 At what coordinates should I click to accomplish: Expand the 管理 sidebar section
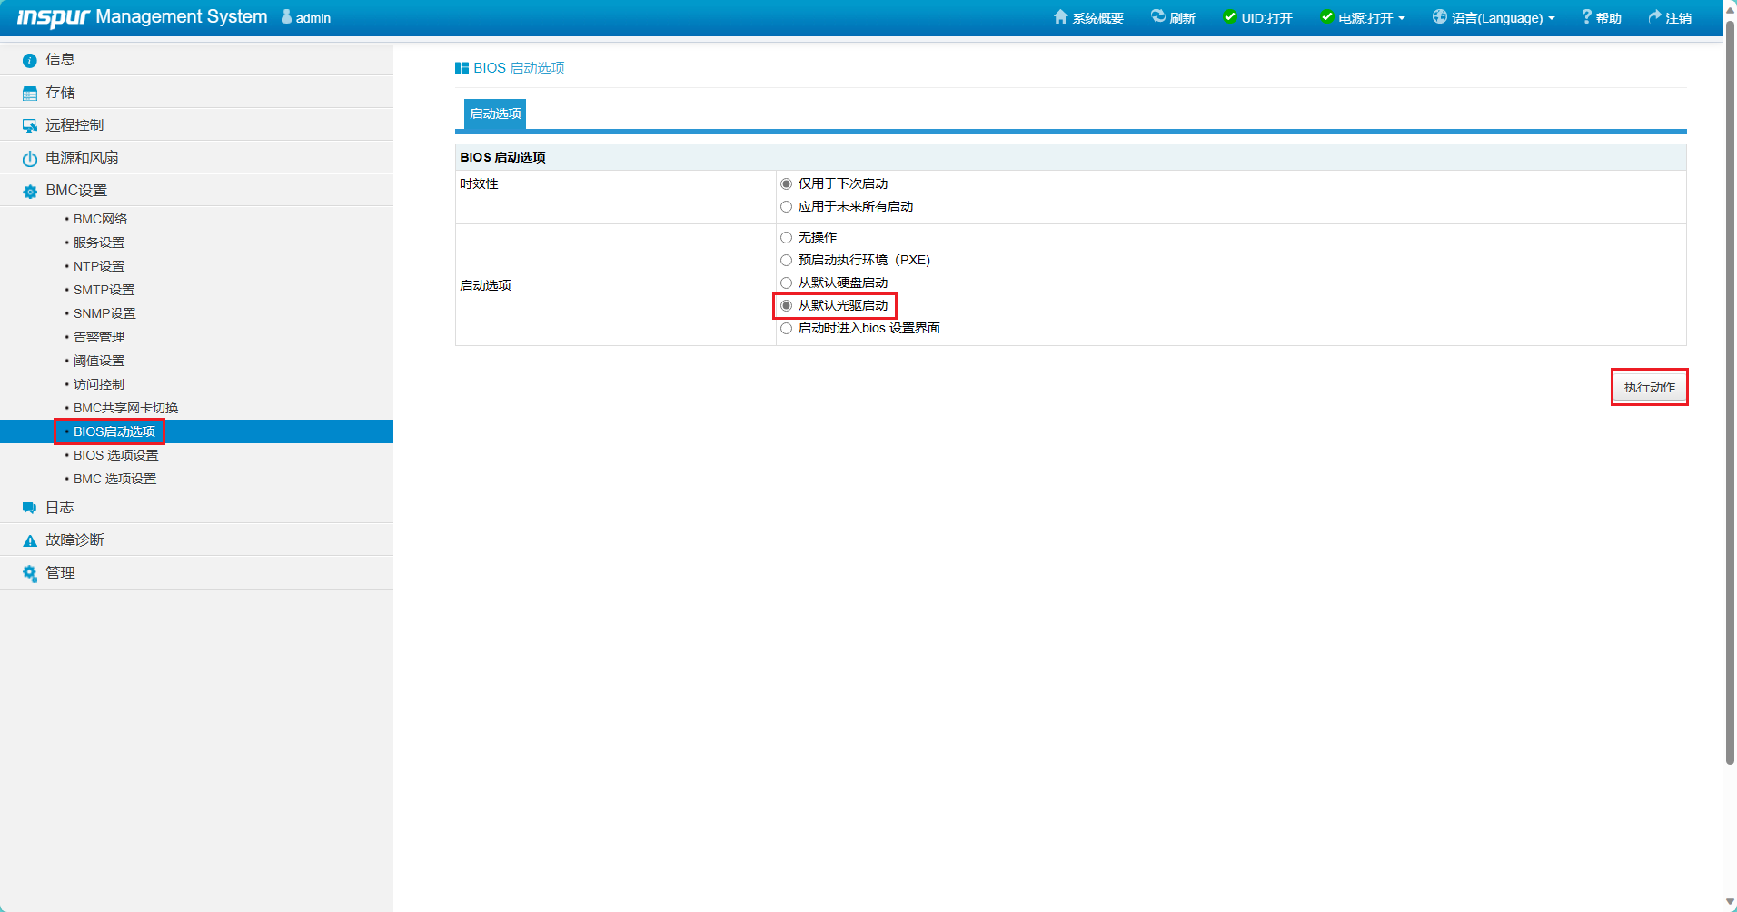[196, 573]
